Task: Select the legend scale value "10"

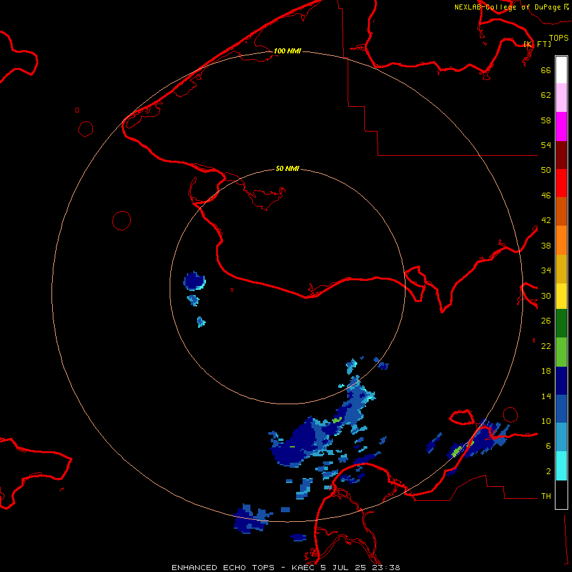Action: point(546,421)
